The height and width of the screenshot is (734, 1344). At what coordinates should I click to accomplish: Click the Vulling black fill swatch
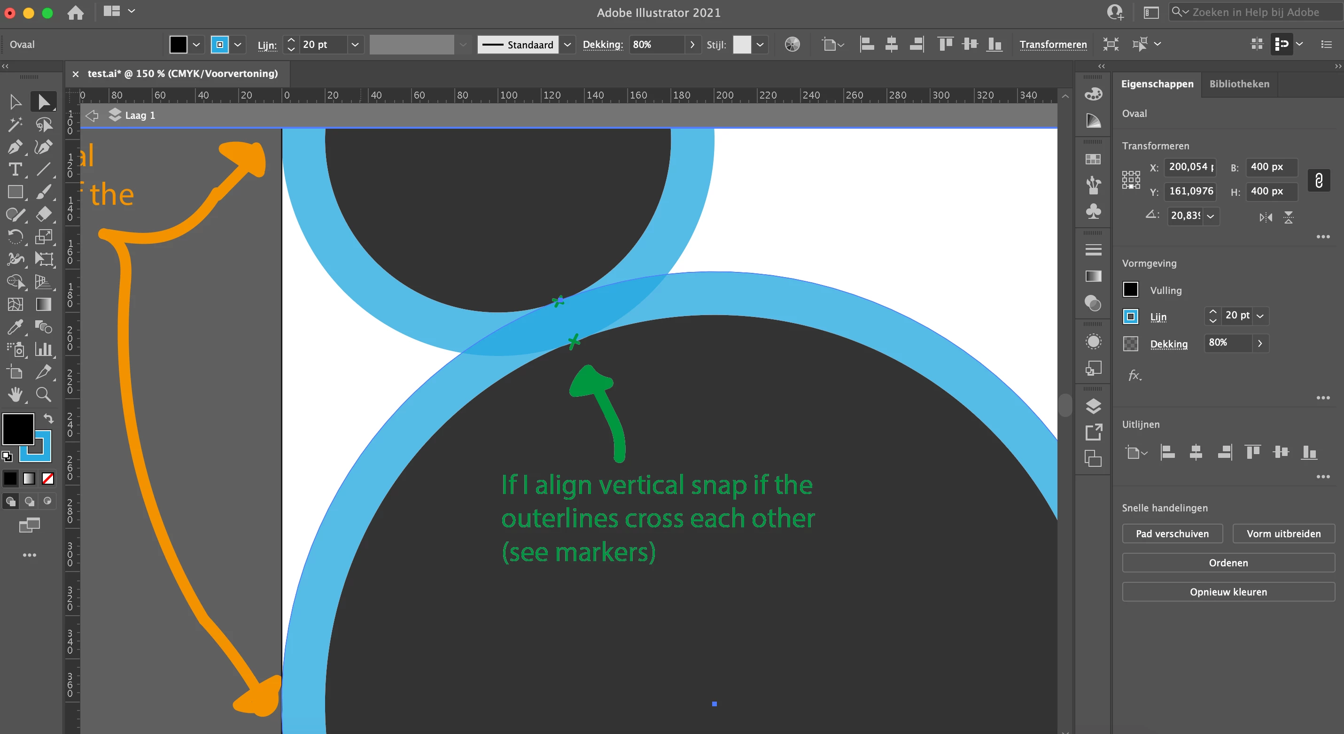(x=1130, y=290)
